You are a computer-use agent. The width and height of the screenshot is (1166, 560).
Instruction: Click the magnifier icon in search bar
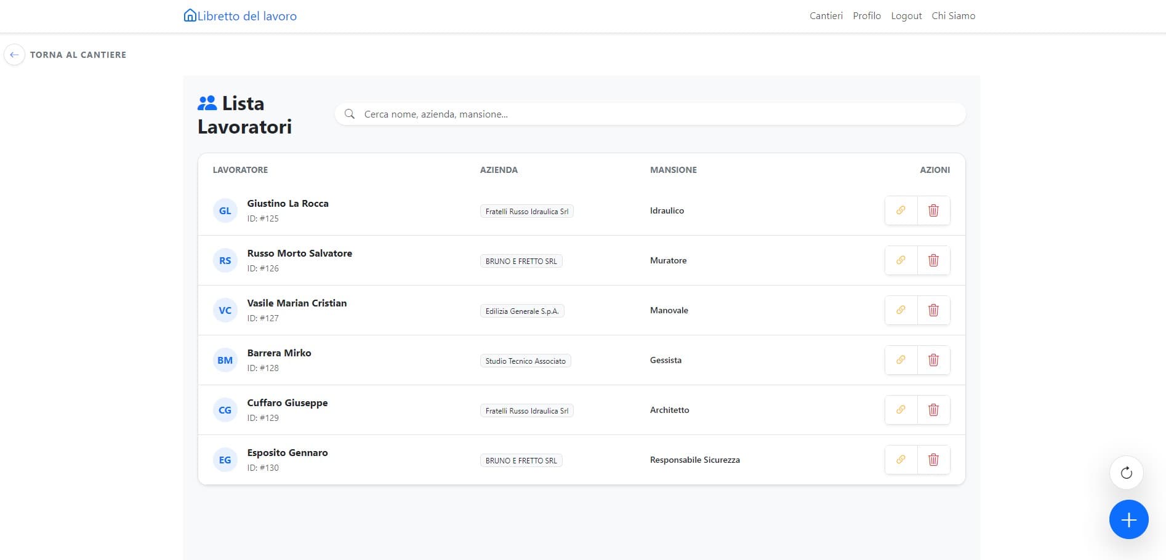[x=350, y=114]
